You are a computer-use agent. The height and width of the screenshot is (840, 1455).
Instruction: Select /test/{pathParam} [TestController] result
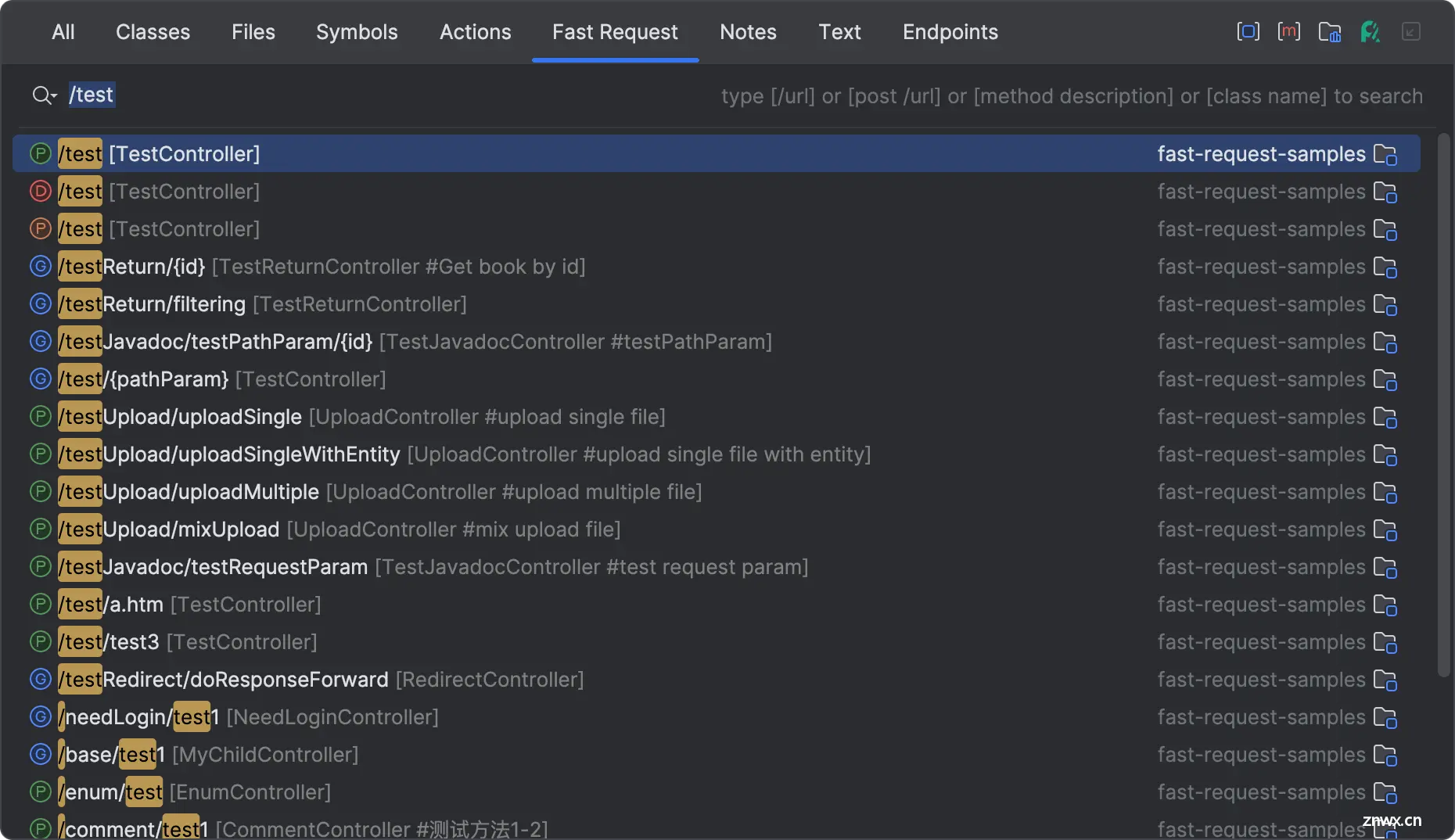tap(717, 379)
